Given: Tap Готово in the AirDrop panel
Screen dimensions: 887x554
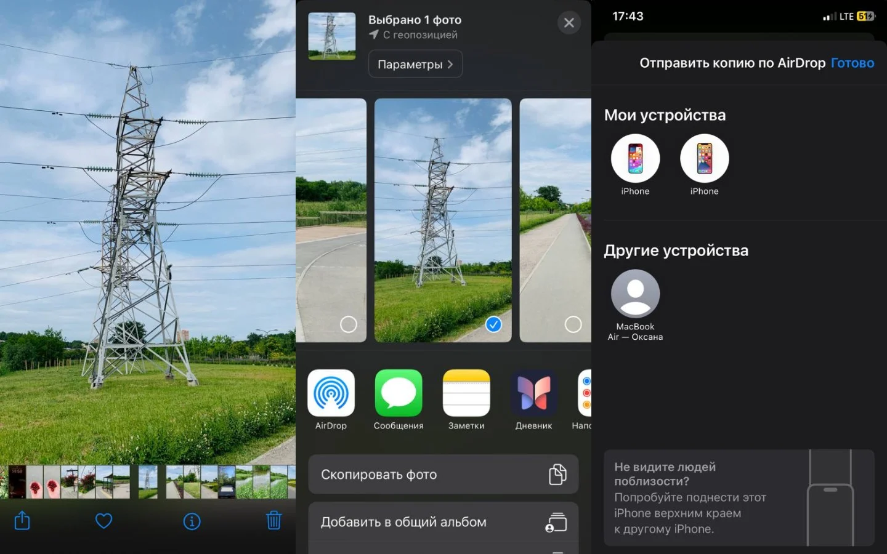Looking at the screenshot, I should pyautogui.click(x=853, y=63).
